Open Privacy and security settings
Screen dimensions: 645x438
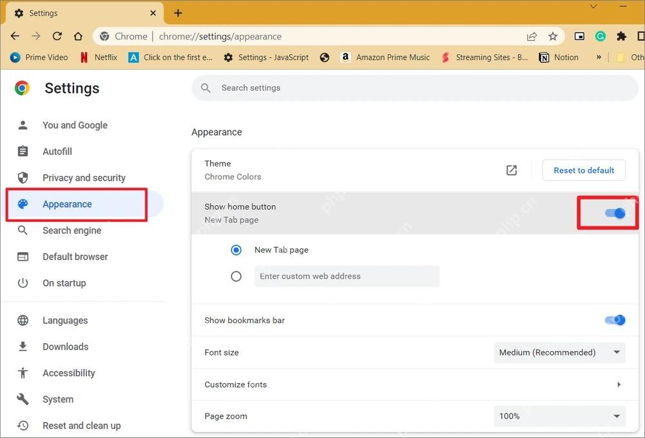coord(84,177)
